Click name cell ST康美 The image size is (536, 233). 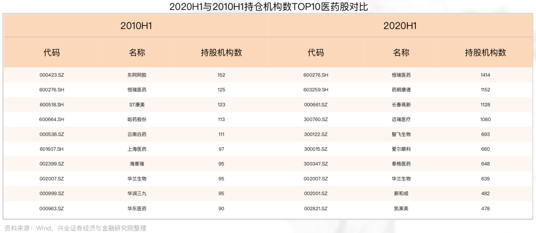pyautogui.click(x=137, y=105)
